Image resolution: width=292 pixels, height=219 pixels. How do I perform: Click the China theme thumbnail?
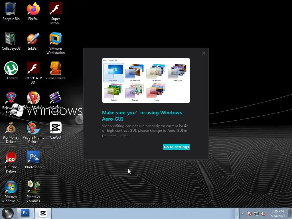pos(156,92)
